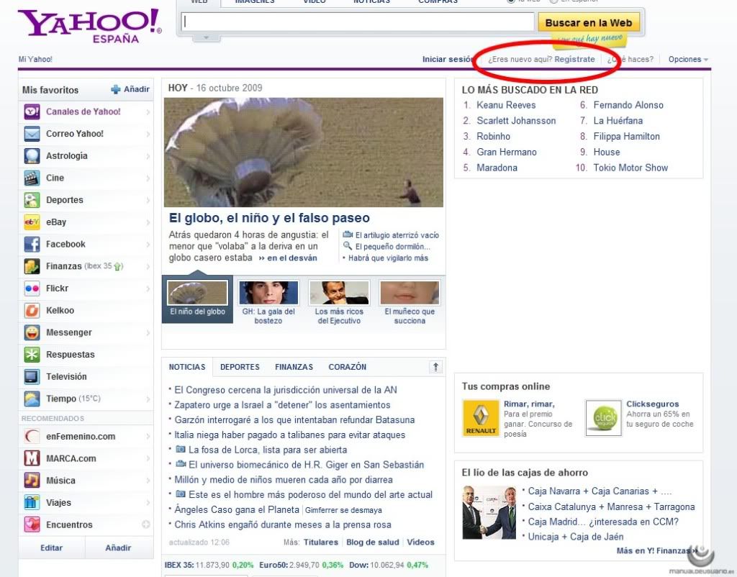Click Editar below the favorites list

pyautogui.click(x=52, y=548)
